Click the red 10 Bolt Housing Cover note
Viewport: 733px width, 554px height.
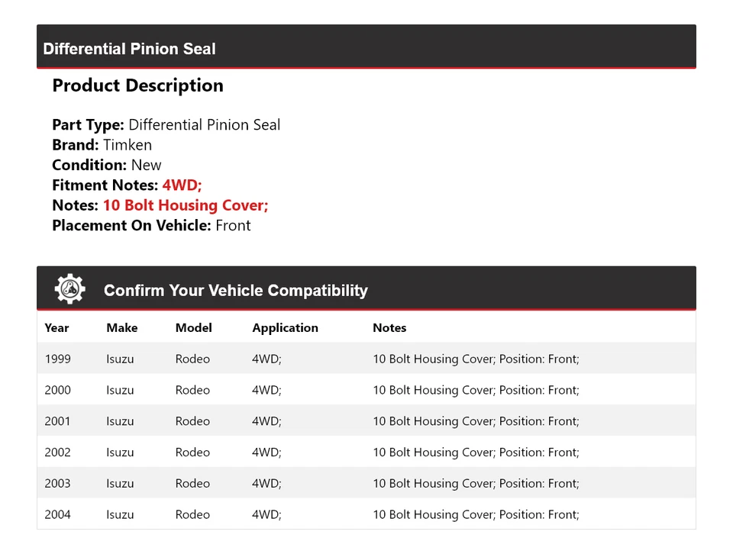point(186,205)
